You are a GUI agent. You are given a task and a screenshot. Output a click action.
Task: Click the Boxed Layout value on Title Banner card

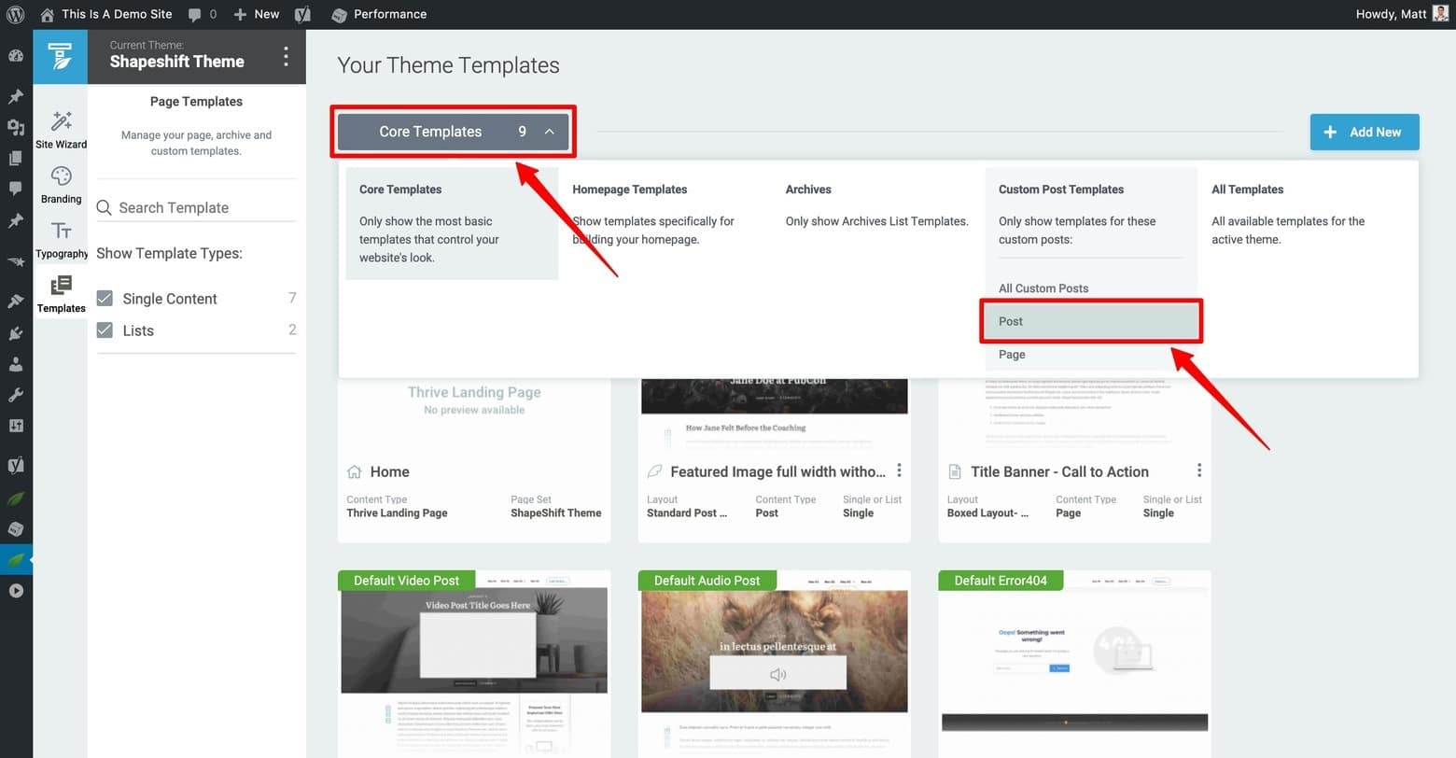987,512
